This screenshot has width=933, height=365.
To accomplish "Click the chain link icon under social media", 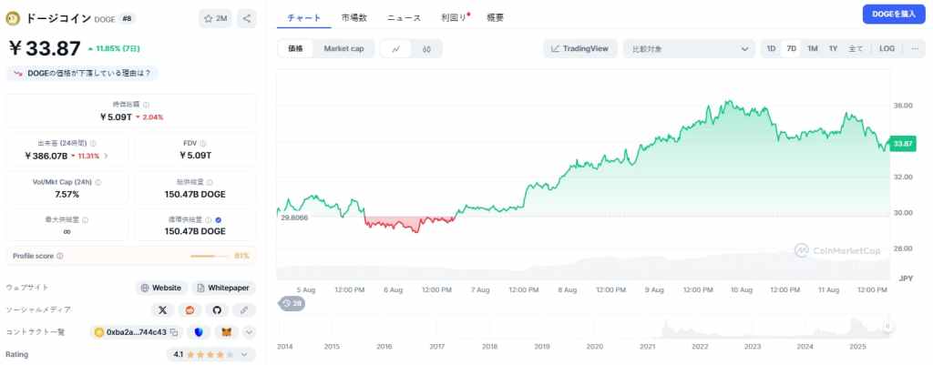I will 244,309.
